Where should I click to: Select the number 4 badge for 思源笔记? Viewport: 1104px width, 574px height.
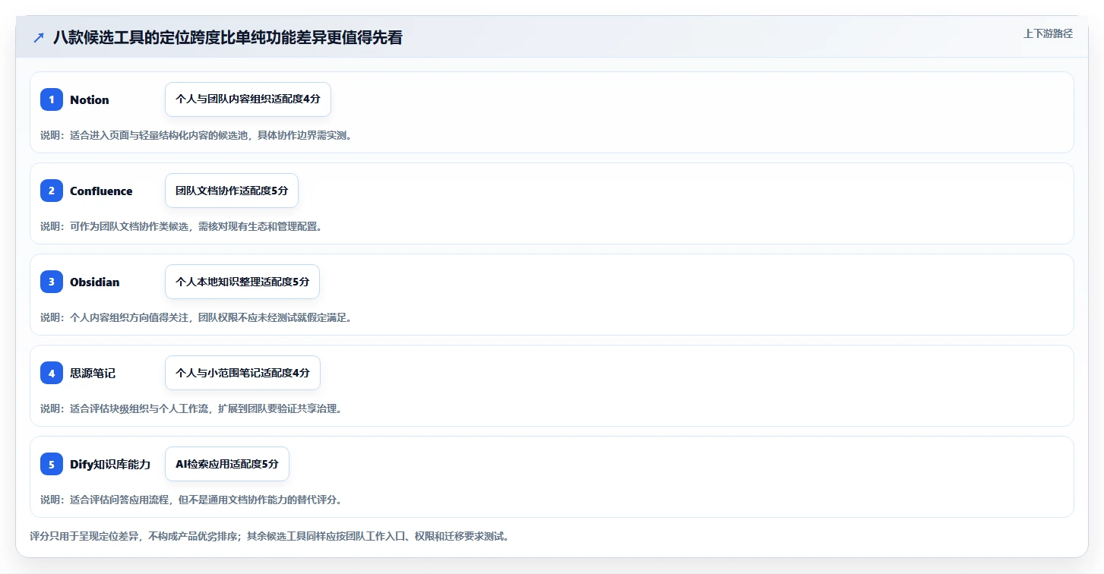point(52,373)
